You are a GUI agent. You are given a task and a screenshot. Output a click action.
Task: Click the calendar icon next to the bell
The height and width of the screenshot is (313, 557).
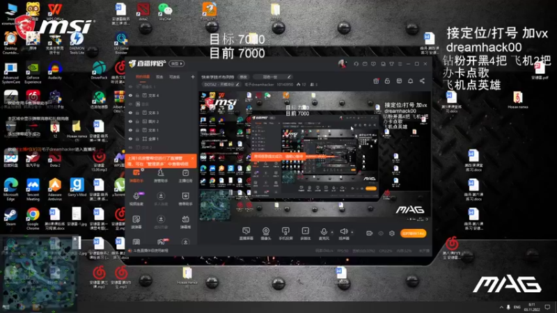(x=399, y=81)
